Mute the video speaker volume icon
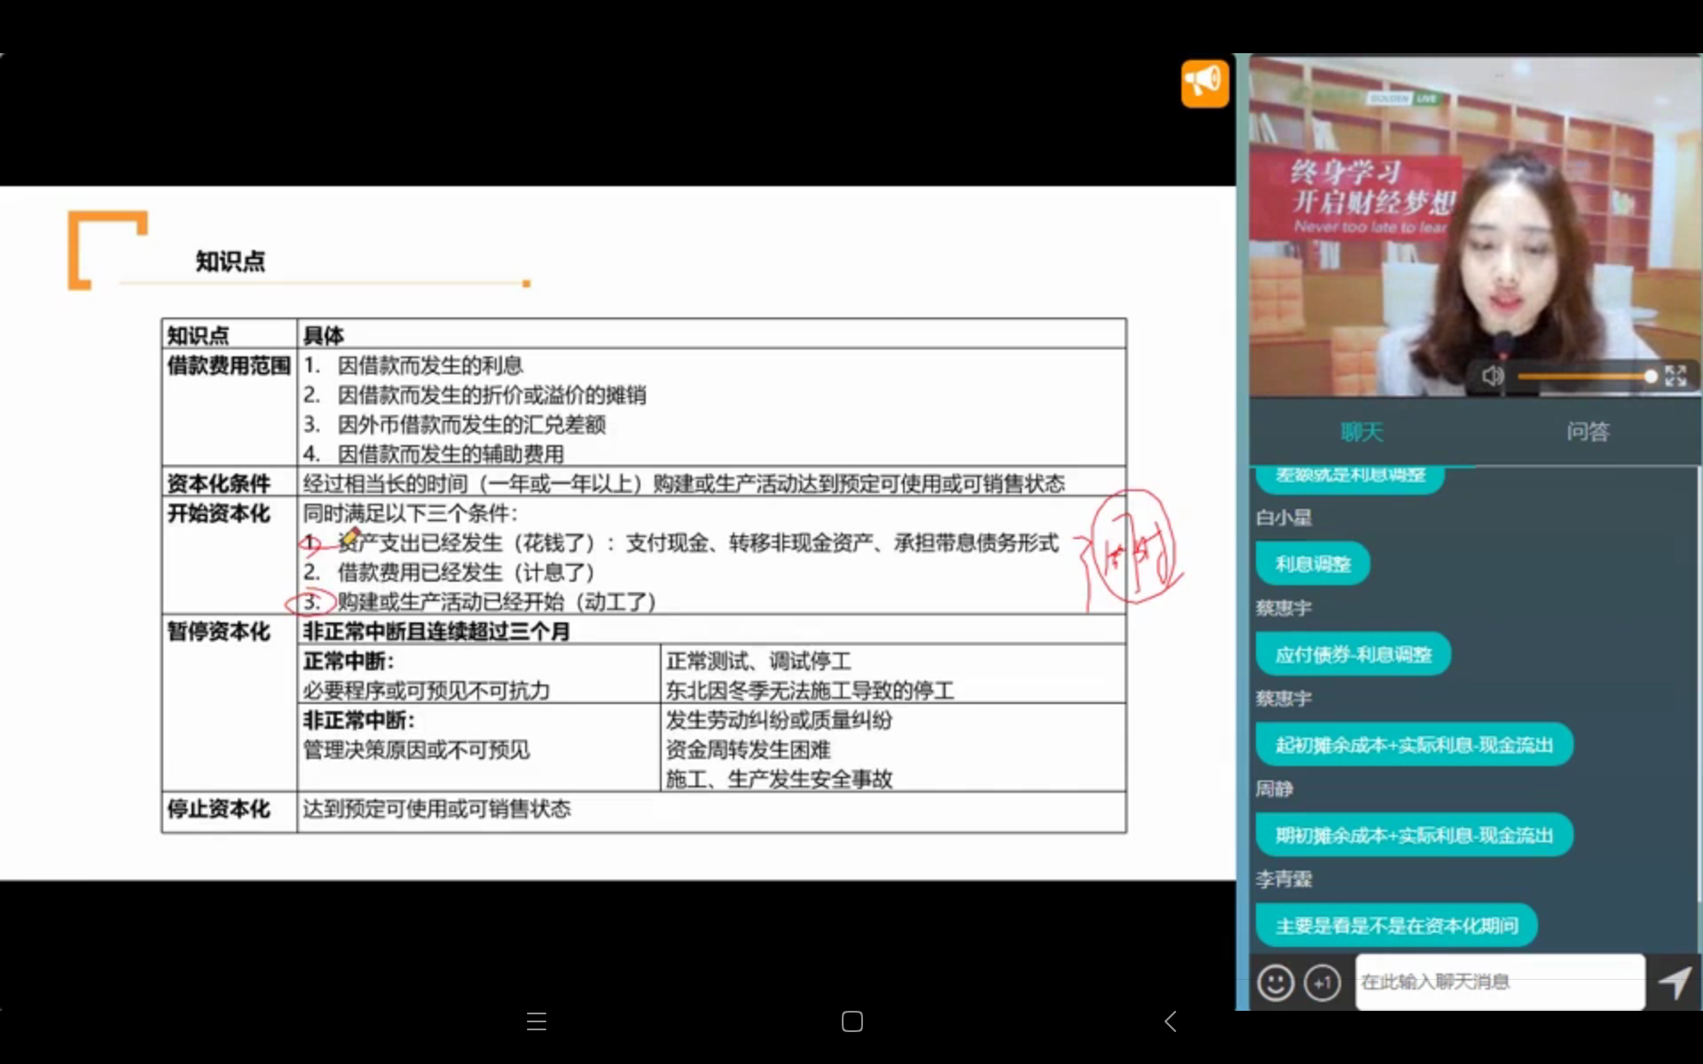 pos(1493,376)
